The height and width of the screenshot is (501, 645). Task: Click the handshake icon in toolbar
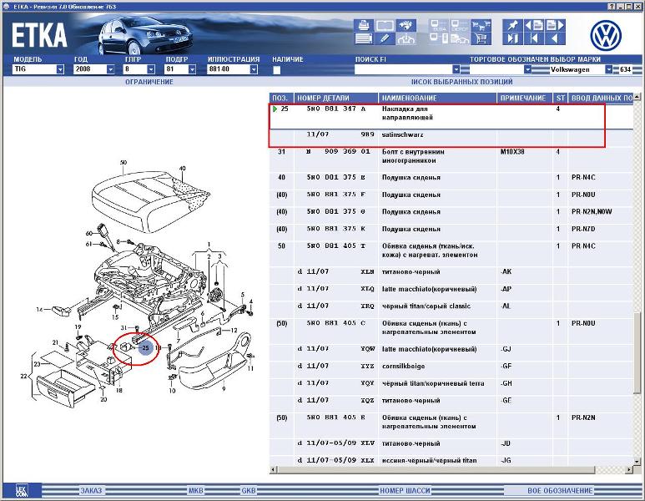(x=406, y=25)
